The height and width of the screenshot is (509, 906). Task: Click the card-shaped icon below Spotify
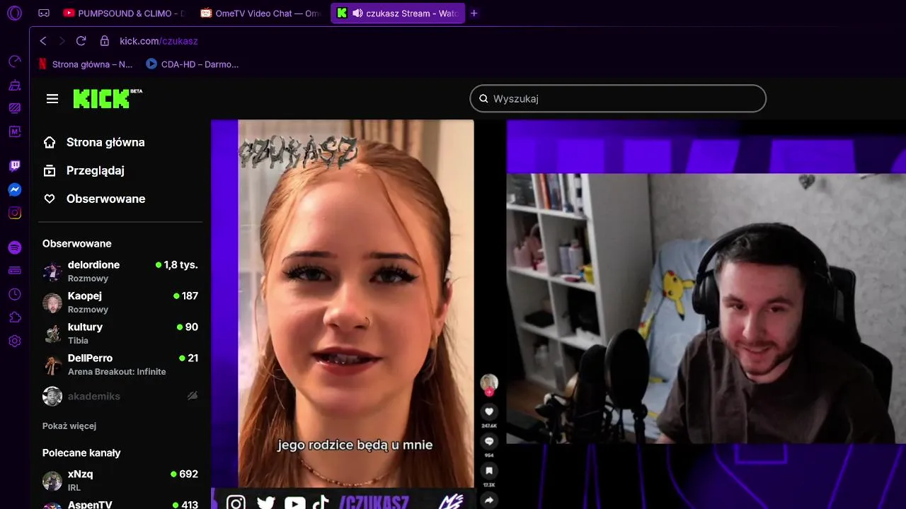click(15, 271)
